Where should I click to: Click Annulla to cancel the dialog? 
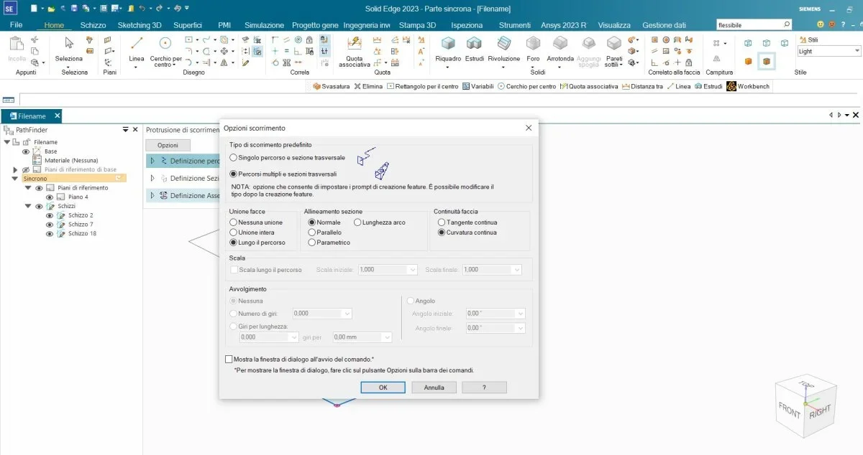pyautogui.click(x=434, y=387)
